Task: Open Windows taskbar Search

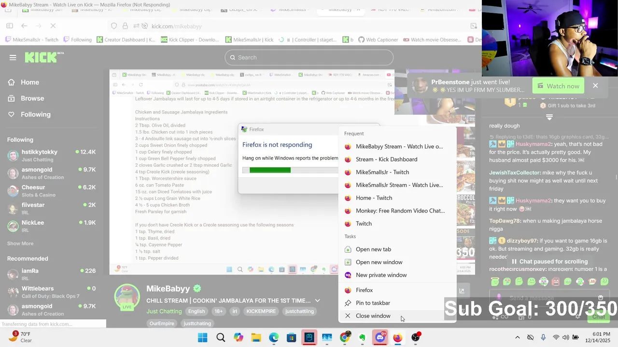Action: coord(221,337)
